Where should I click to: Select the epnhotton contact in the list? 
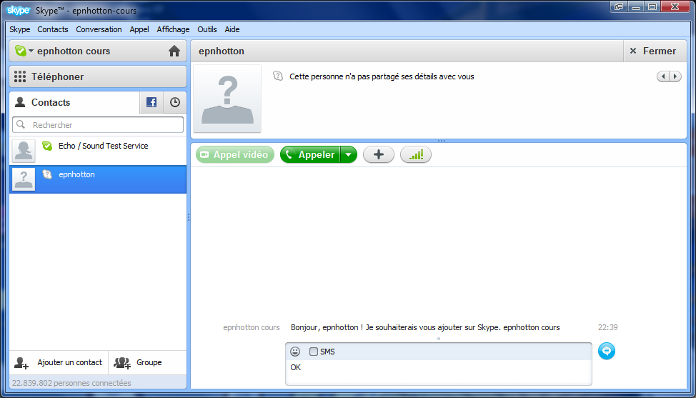pos(98,179)
